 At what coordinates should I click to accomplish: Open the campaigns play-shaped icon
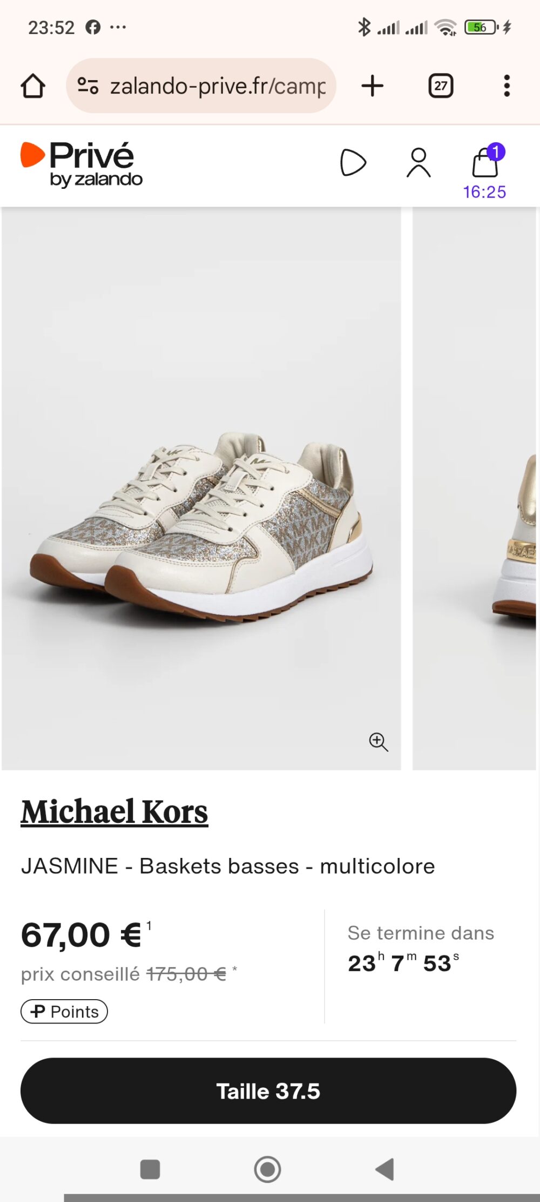coord(353,163)
